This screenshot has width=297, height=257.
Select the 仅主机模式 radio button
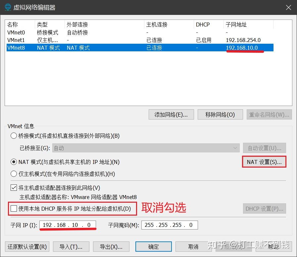point(14,174)
